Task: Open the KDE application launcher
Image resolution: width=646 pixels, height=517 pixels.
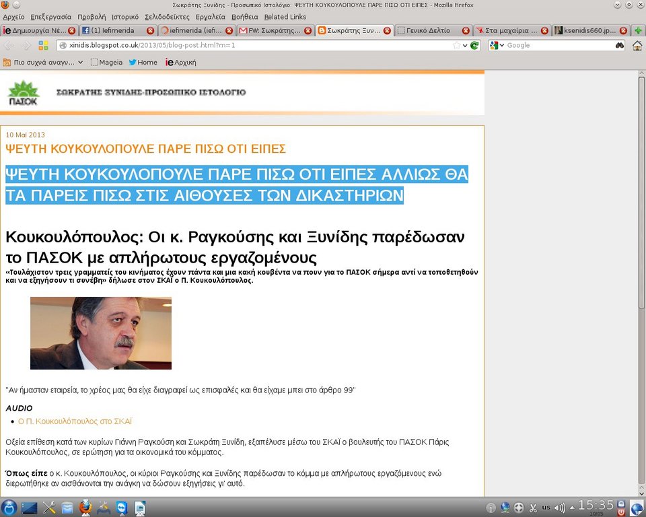Action: tap(9, 507)
